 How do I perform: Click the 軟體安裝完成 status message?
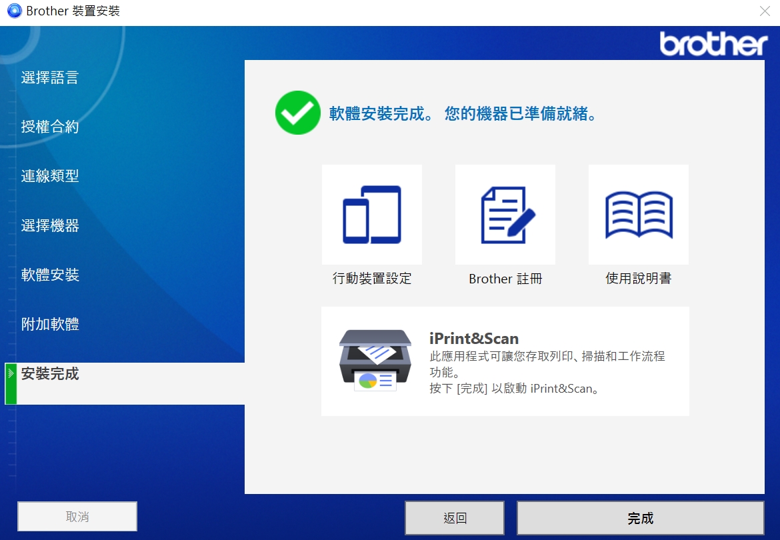(462, 114)
